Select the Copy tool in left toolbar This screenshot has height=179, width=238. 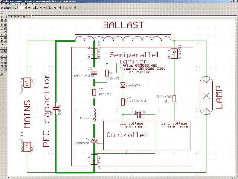[x=5, y=25]
